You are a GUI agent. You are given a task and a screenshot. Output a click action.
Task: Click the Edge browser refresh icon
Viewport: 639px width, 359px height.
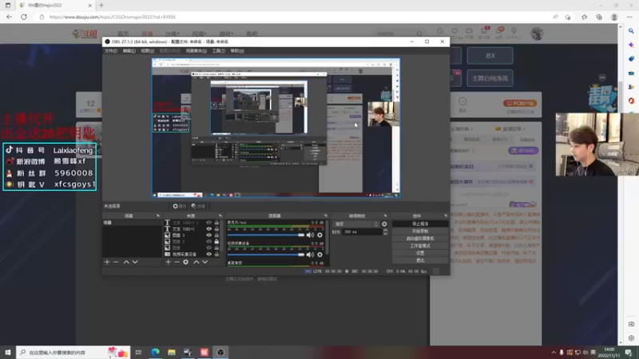24,17
